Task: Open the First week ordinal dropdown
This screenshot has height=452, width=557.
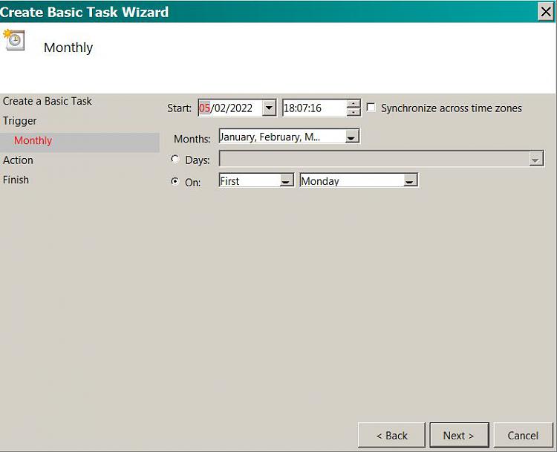Action: [x=286, y=180]
